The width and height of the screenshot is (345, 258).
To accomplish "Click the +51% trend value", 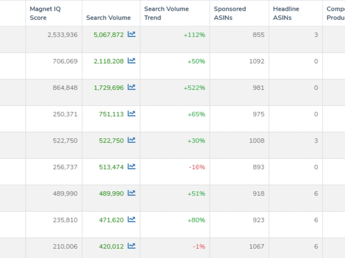I will 196,194.
